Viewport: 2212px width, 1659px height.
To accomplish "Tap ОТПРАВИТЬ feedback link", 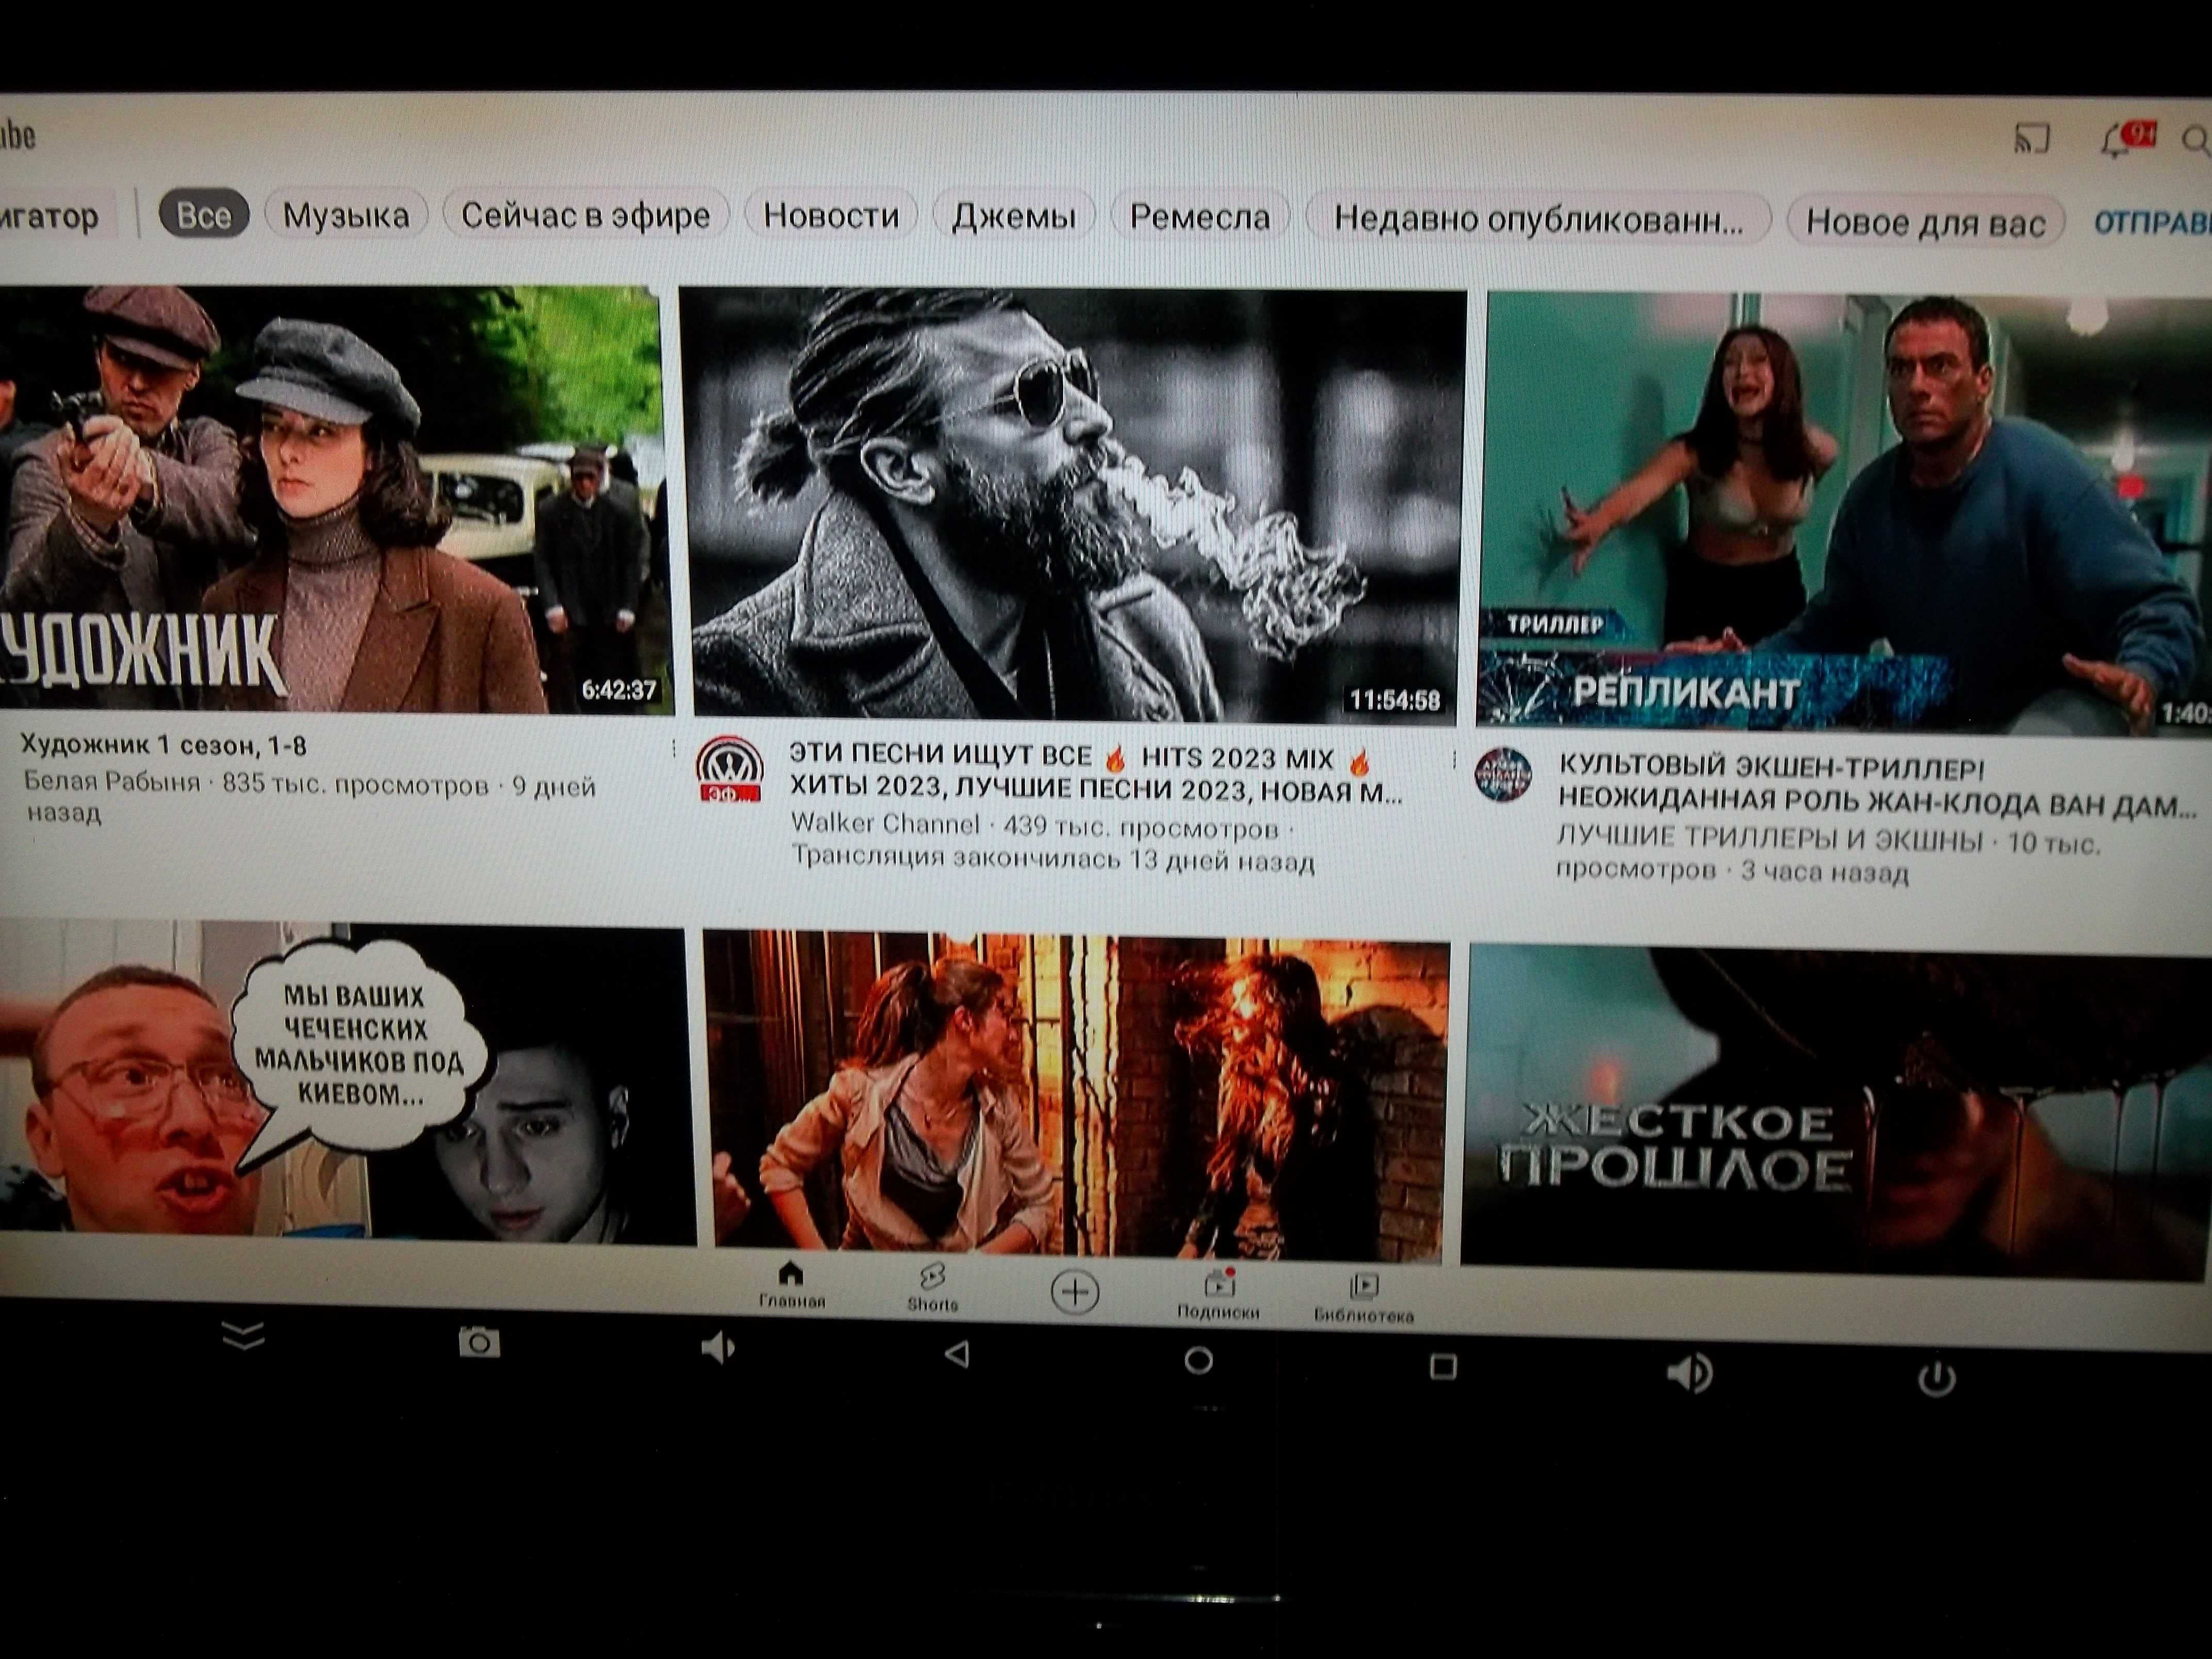I will tap(2152, 223).
